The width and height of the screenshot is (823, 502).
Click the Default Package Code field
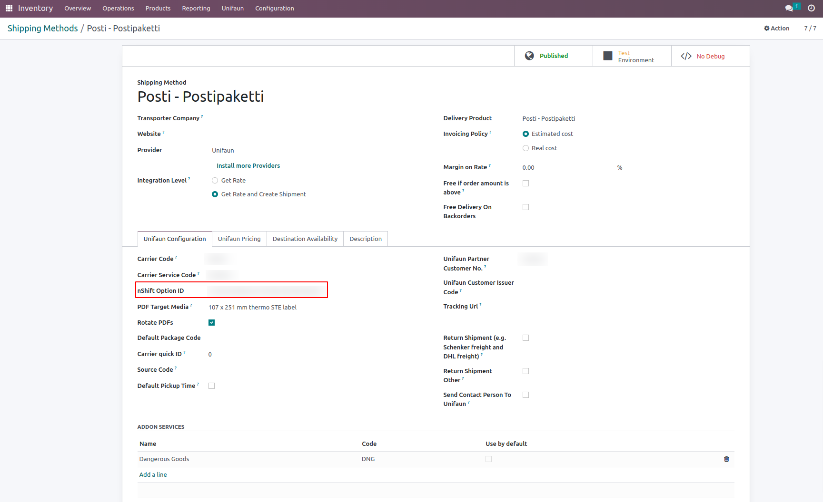coord(314,338)
